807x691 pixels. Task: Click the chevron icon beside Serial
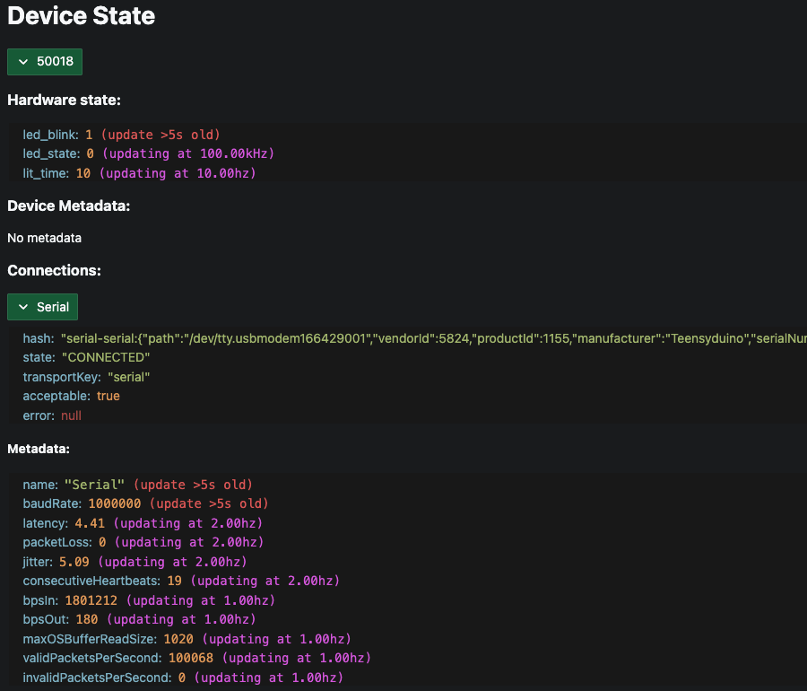tap(23, 307)
